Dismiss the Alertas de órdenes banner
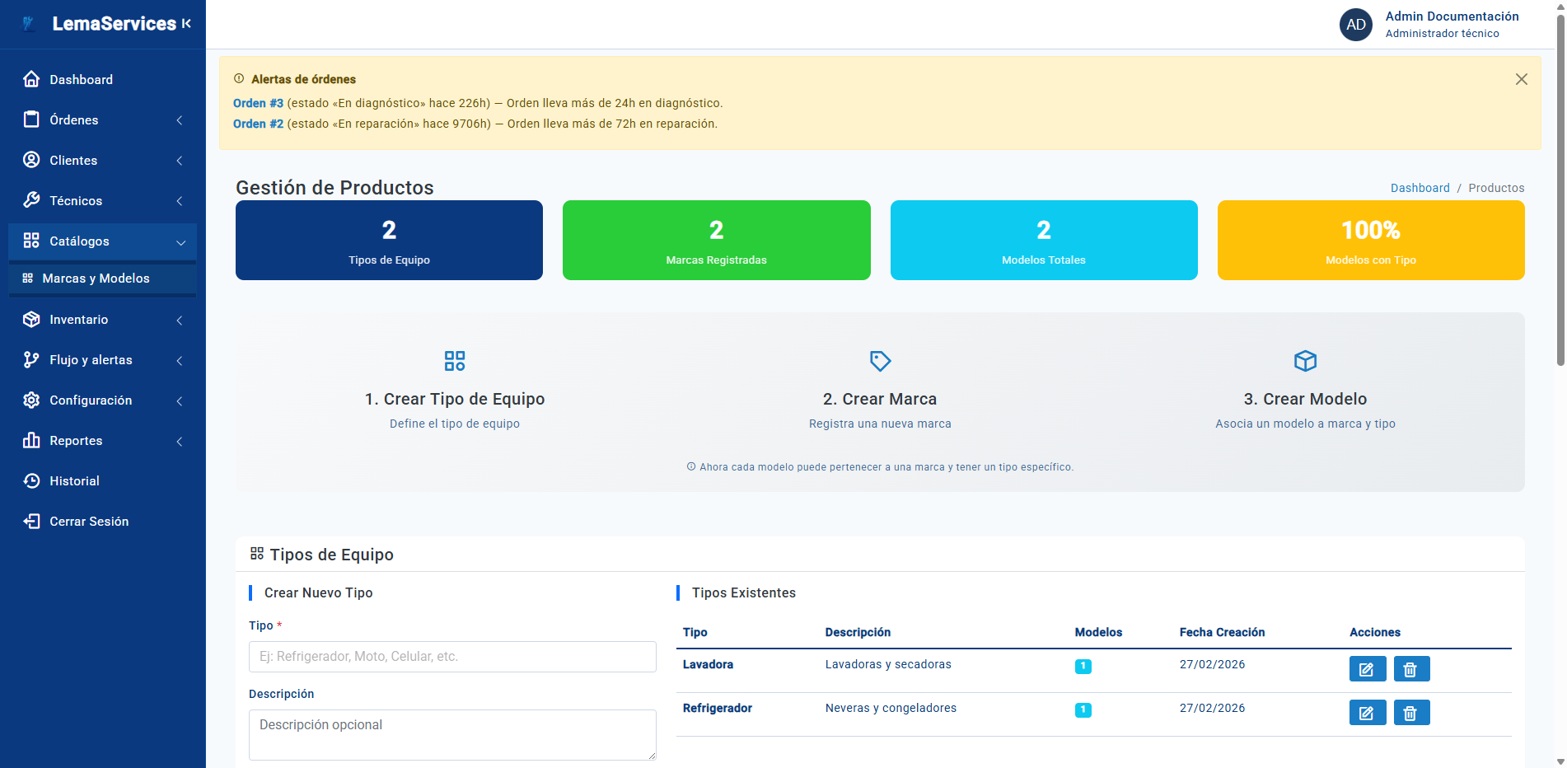The image size is (1567, 768). [1521, 79]
